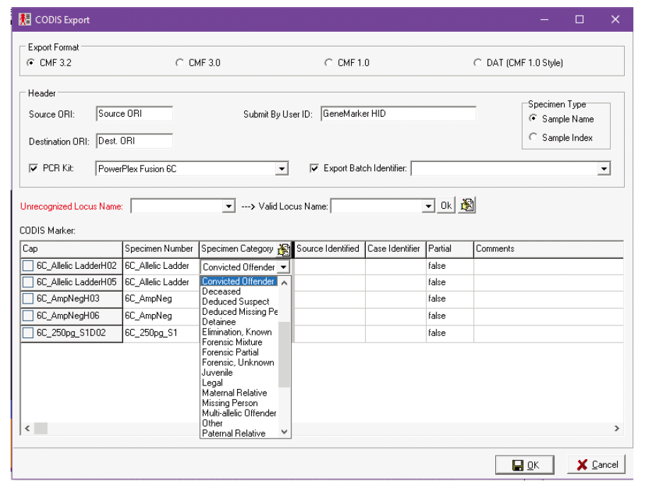
Task: Choose Sample Name specimen type
Action: (533, 119)
